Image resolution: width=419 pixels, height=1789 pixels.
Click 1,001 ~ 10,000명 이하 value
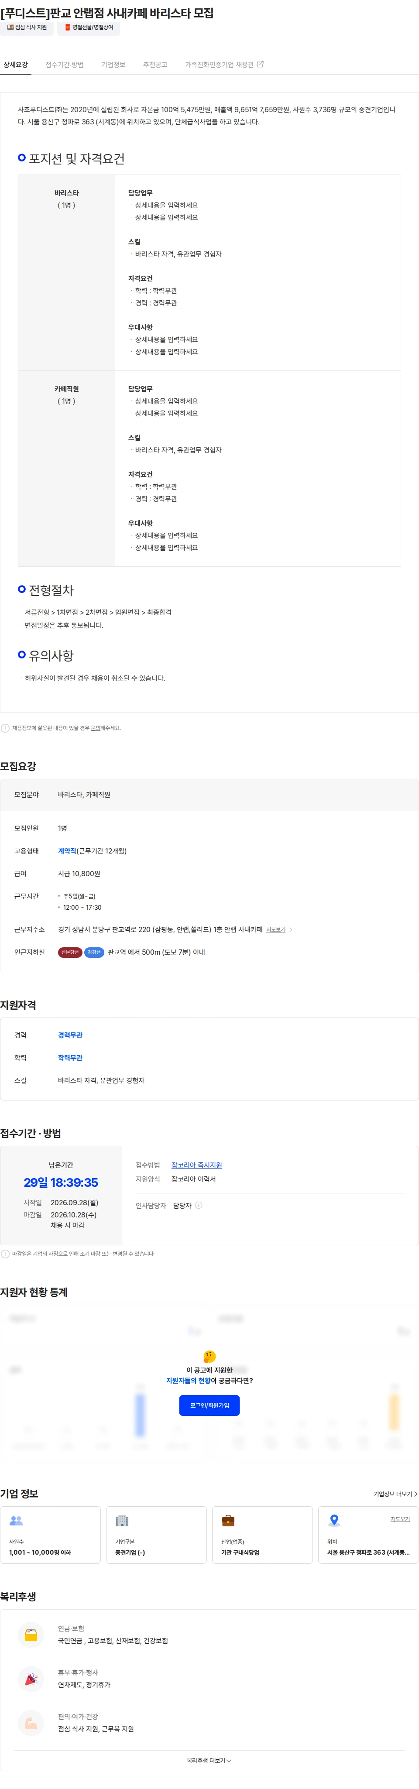point(40,1553)
